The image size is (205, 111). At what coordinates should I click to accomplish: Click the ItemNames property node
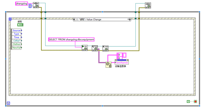[x=122, y=63]
